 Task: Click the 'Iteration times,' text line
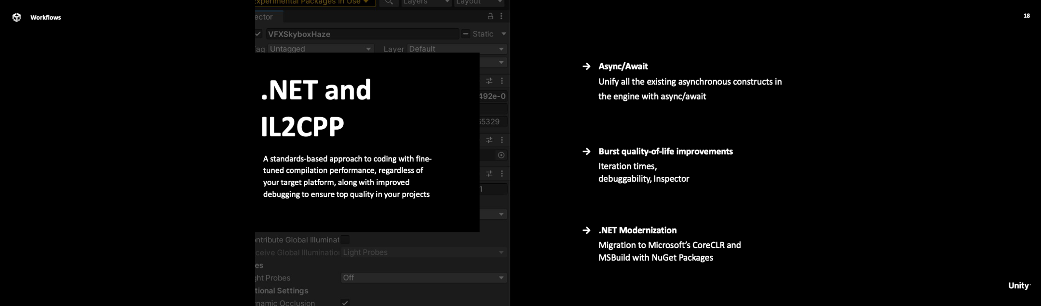[x=627, y=166]
